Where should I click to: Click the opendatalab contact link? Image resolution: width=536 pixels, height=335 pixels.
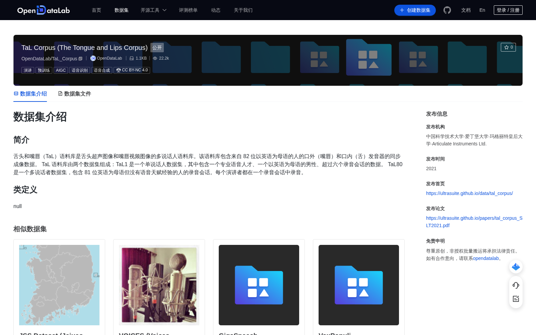pyautogui.click(x=486, y=258)
